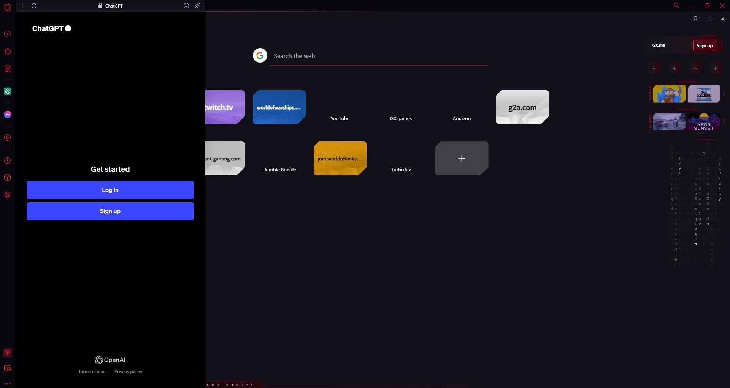Click the Search the web field

[379, 56]
